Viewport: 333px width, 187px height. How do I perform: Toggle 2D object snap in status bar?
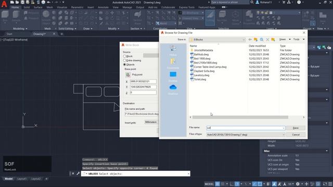pos(260,184)
